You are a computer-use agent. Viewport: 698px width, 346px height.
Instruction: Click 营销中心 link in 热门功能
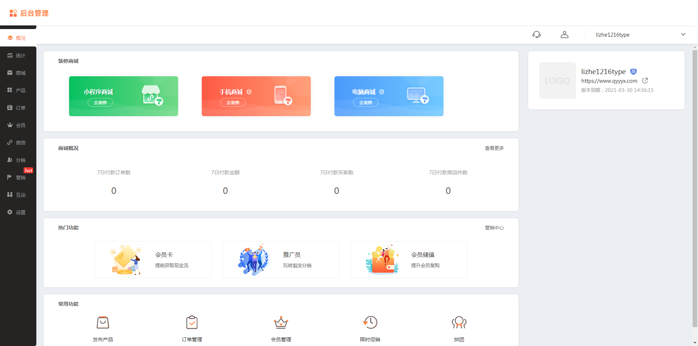(x=494, y=228)
